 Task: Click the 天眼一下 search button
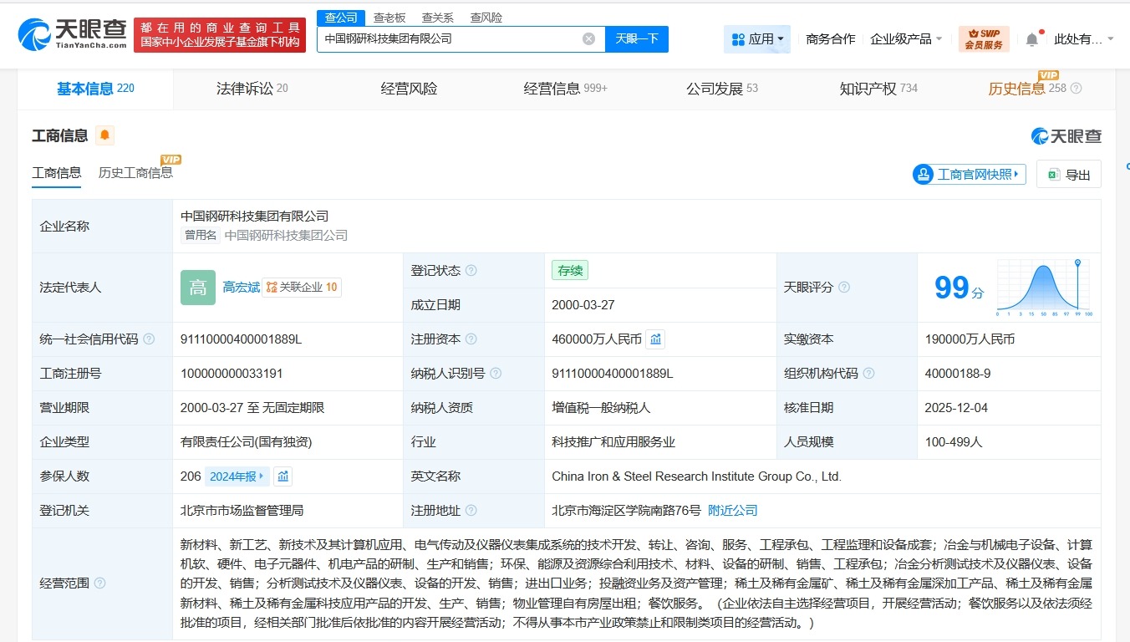click(x=637, y=38)
